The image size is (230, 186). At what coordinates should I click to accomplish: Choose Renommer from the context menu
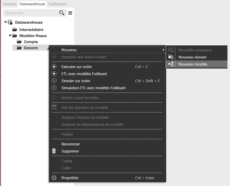(71, 144)
